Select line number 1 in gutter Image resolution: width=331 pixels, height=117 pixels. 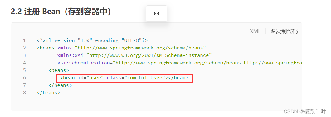(24, 40)
